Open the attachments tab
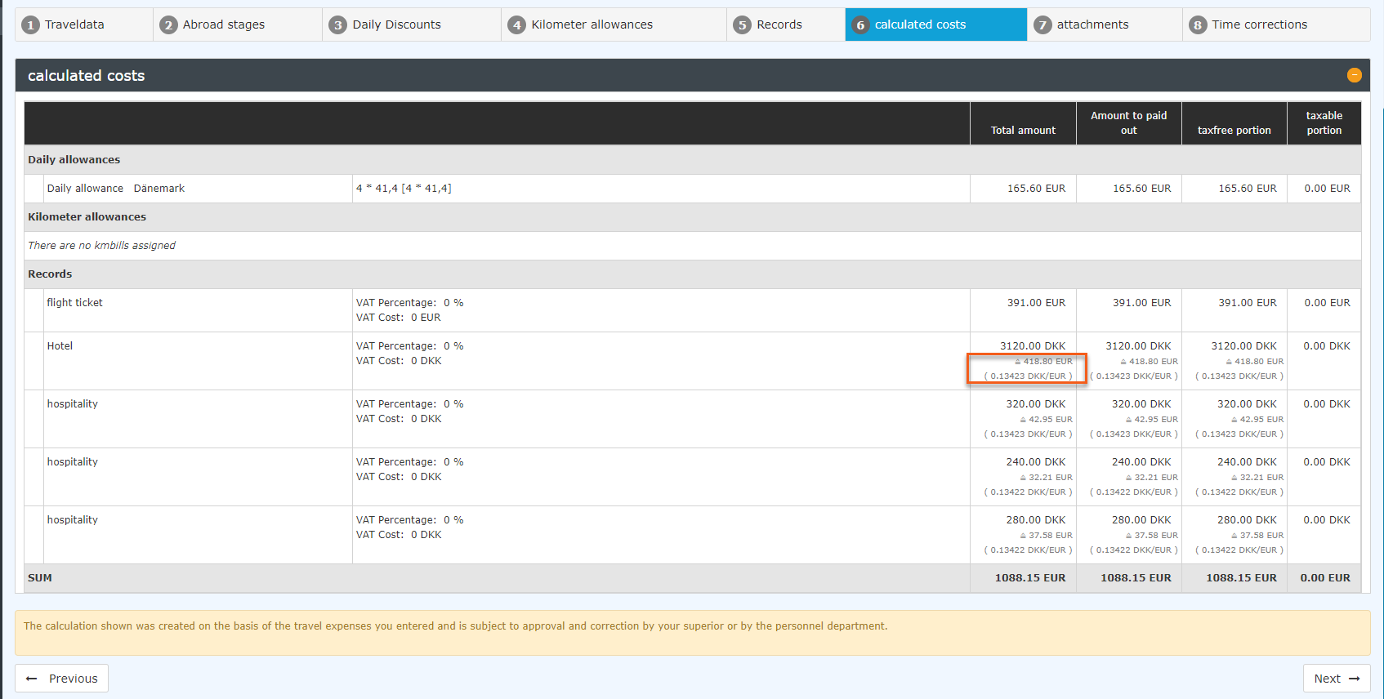 click(1105, 24)
